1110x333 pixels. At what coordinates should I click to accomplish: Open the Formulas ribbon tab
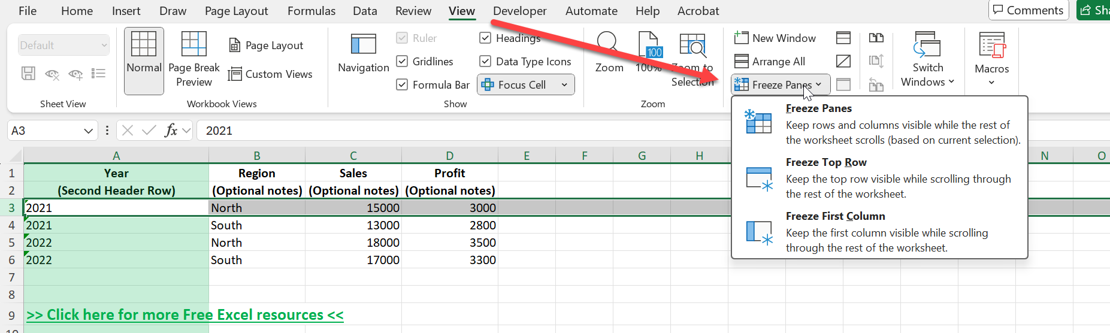pos(311,11)
